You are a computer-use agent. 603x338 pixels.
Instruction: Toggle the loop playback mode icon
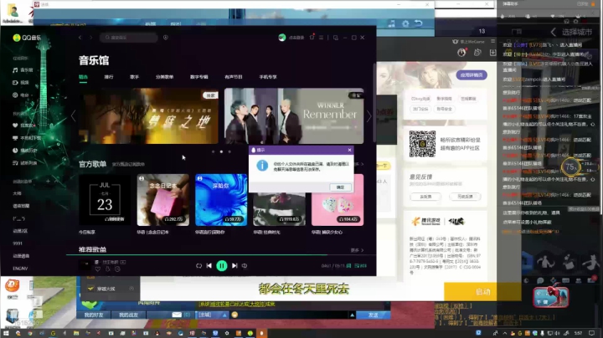pos(198,266)
